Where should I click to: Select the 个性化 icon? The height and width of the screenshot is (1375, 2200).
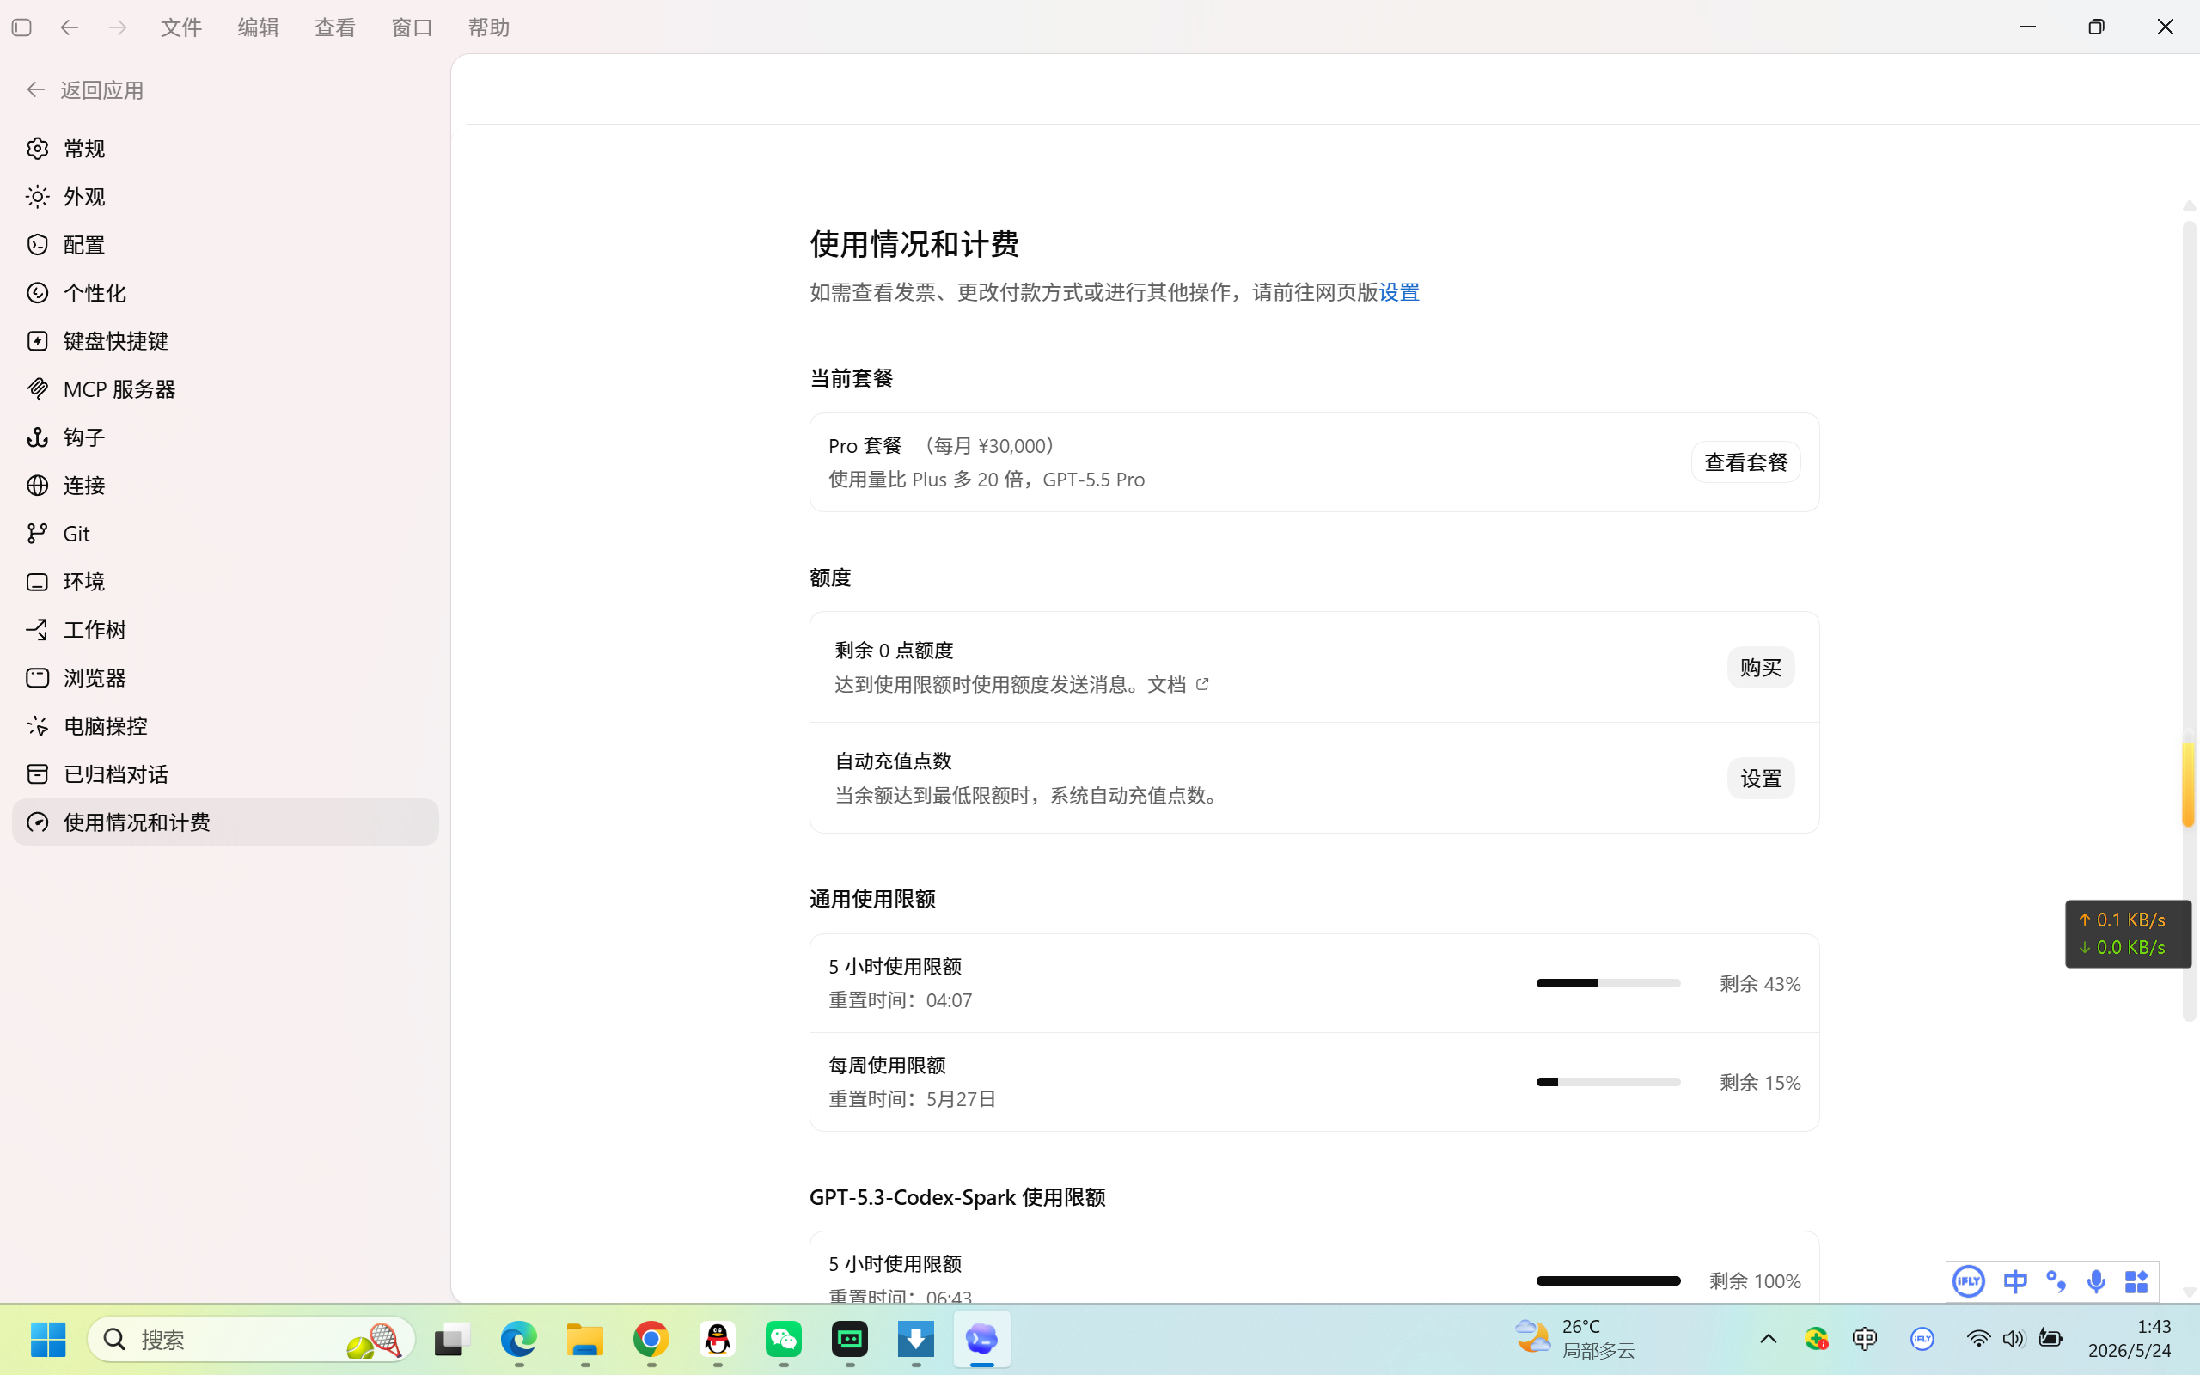coord(37,293)
